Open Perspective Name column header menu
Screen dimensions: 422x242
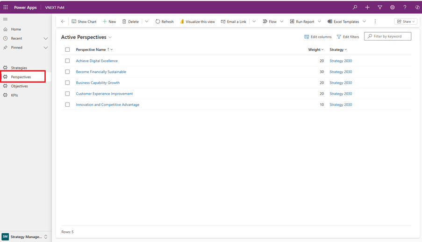[x=94, y=50]
